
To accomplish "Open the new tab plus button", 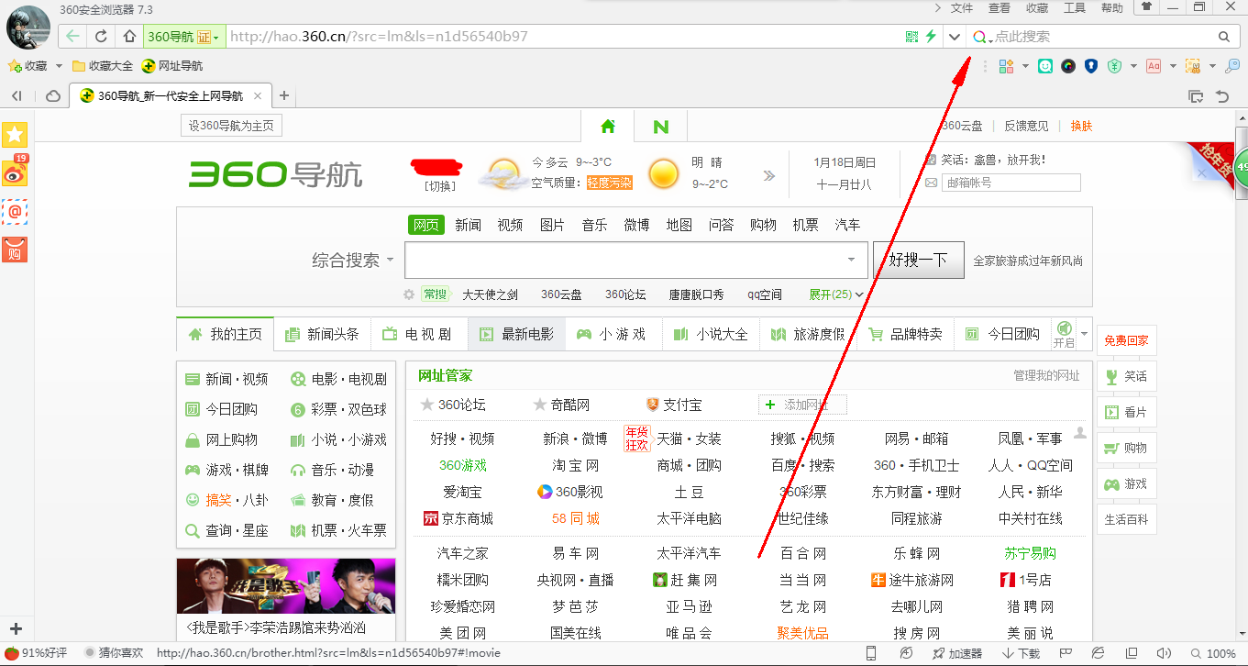I will point(284,95).
